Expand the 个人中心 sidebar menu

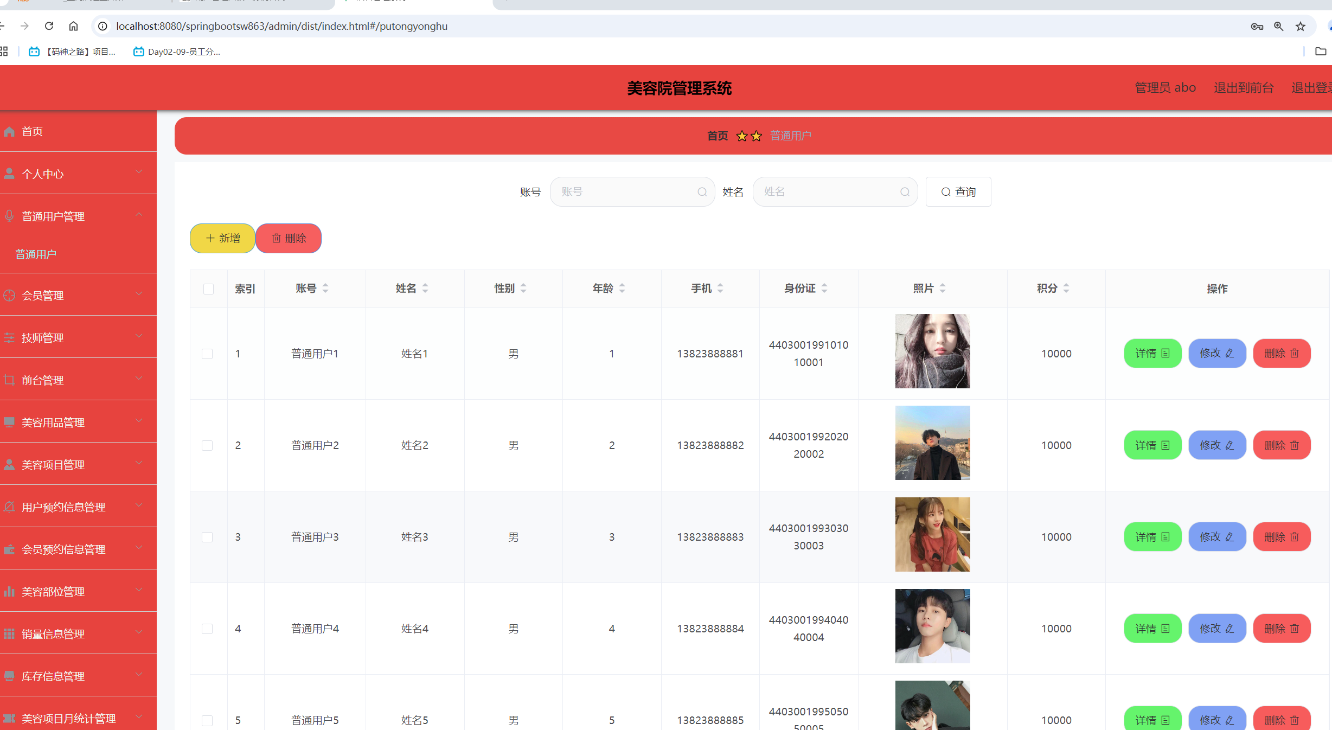[78, 174]
